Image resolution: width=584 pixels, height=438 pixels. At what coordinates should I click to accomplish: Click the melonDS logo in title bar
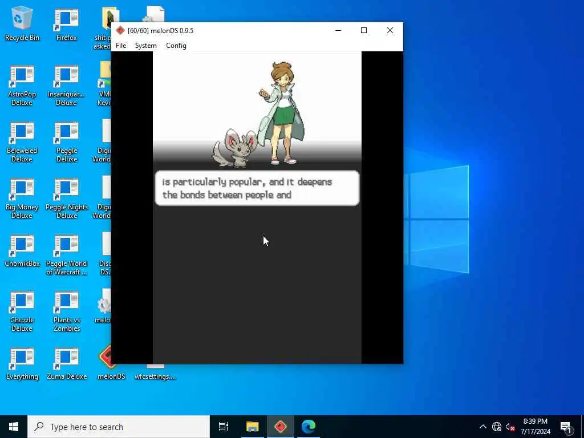point(120,31)
